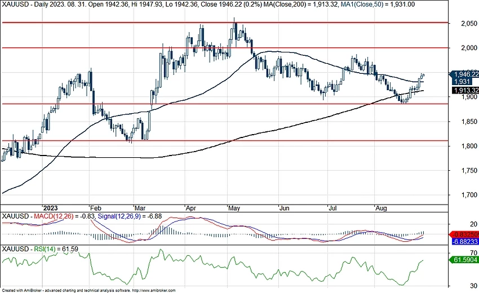Click the Aug label on time axis
Screen dimensions: 479x293
pyautogui.click(x=381, y=208)
